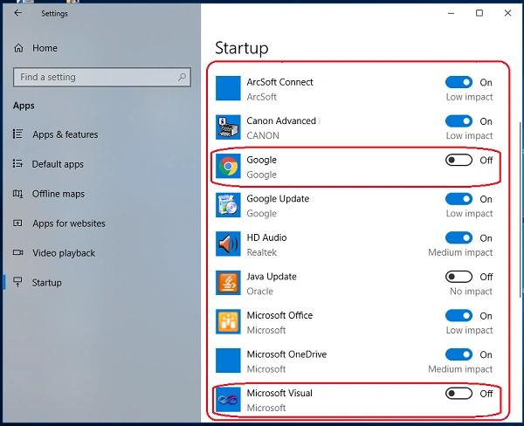Close the Settings window
This screenshot has height=426, width=524.
point(507,13)
